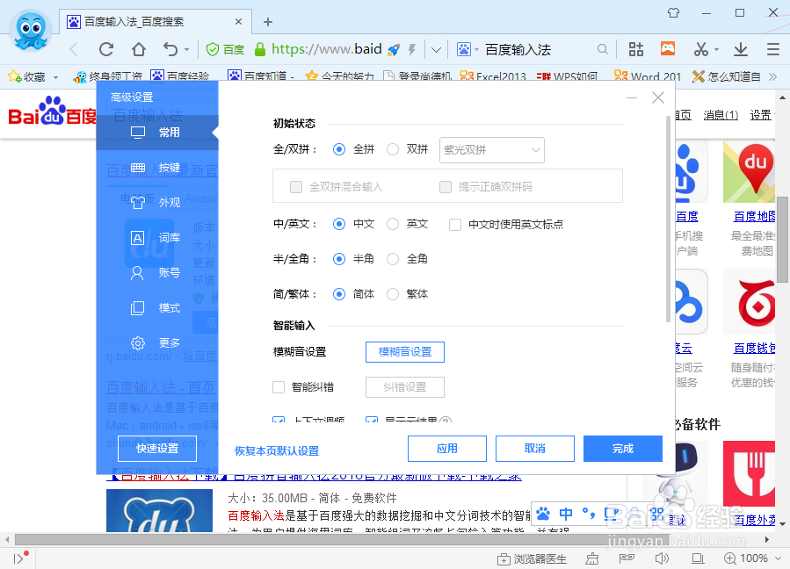
Task: Select the 中文 radio button
Action: click(x=339, y=224)
